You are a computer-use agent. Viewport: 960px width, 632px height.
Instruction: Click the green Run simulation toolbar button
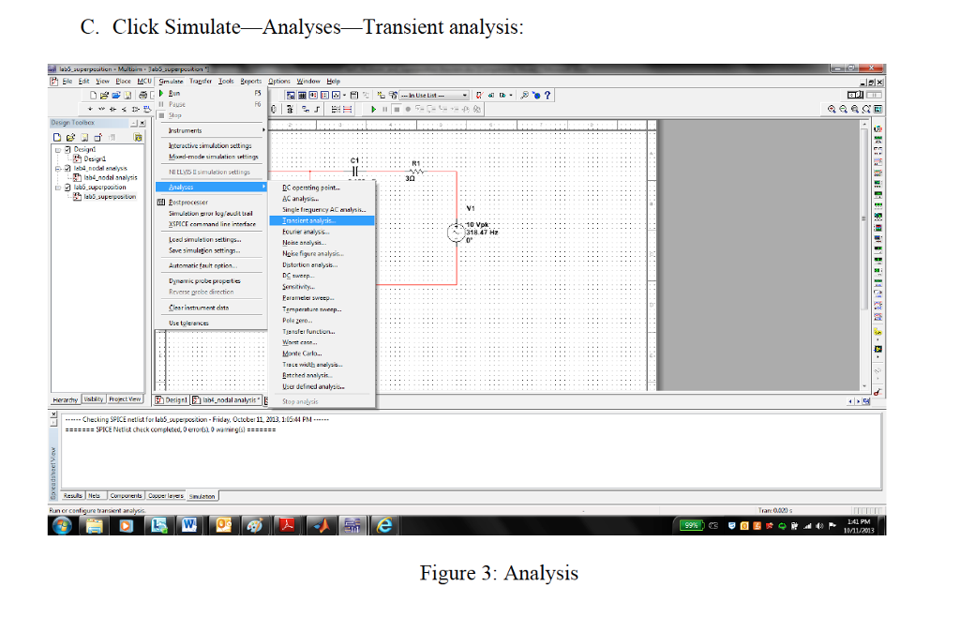tap(374, 109)
